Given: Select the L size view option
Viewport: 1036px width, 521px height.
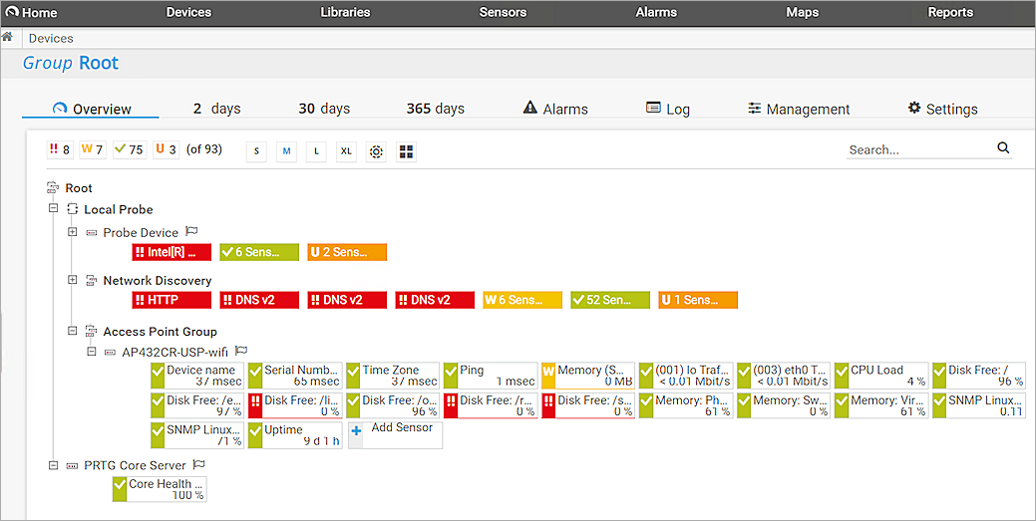Looking at the screenshot, I should coord(316,151).
